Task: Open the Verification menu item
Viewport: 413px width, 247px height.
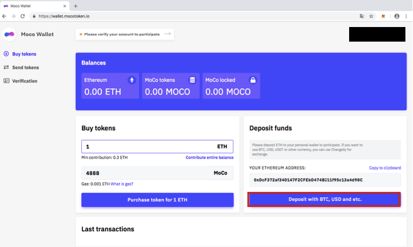Action: pyautogui.click(x=24, y=81)
